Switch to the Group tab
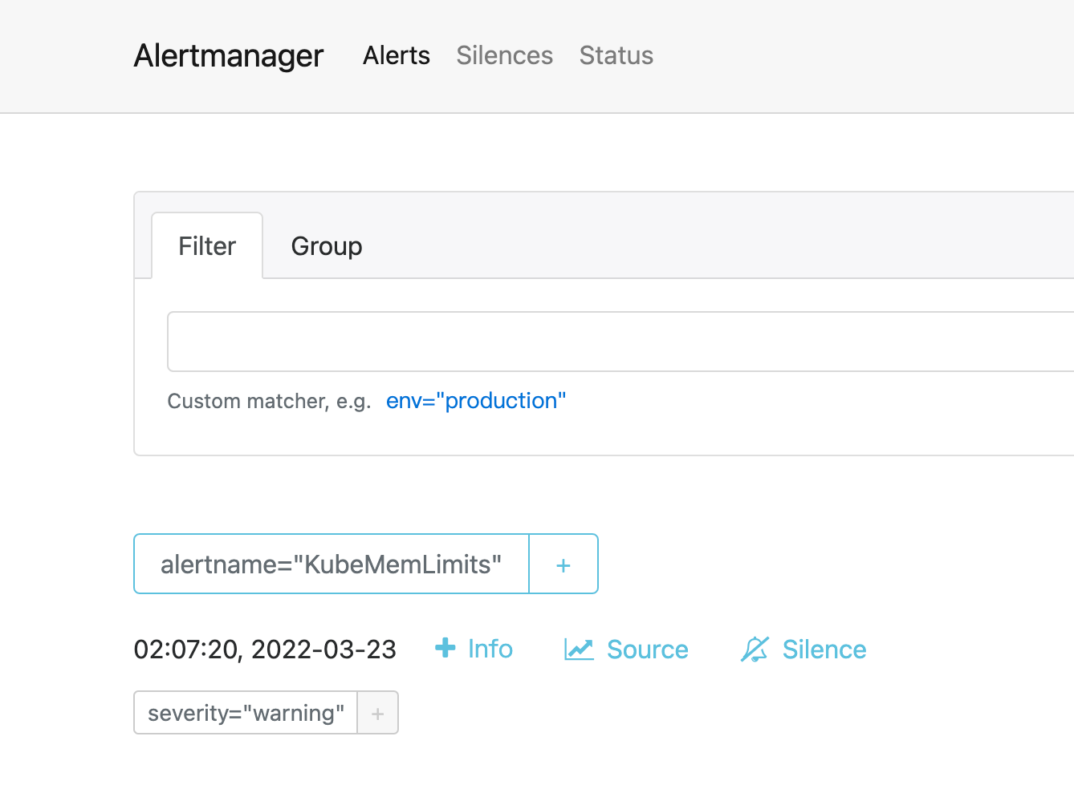 click(326, 245)
